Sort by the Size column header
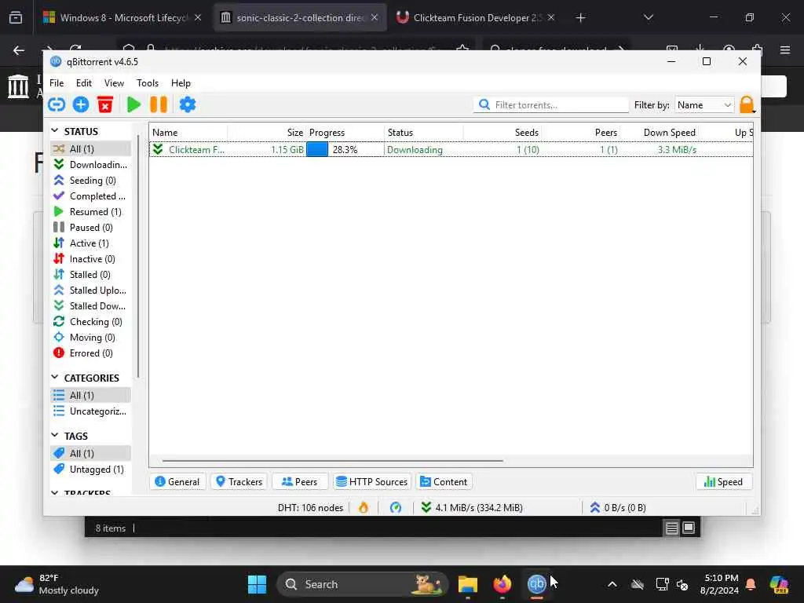Viewport: 804px width, 603px height. click(x=267, y=132)
